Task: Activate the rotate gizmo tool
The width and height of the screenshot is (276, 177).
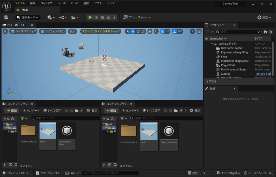Action: point(138,31)
